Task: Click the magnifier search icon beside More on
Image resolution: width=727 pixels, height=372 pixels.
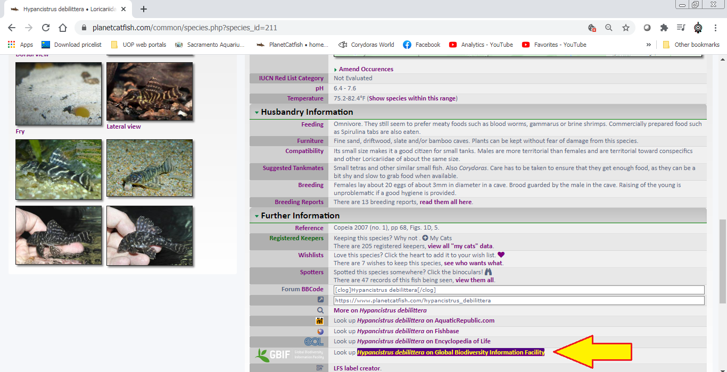Action: coord(320,310)
